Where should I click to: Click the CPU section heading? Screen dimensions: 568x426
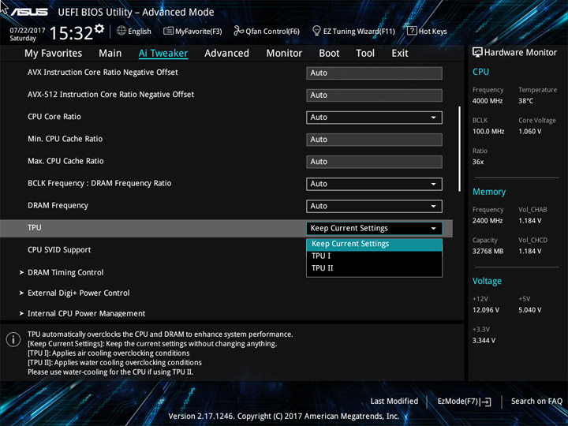click(480, 72)
